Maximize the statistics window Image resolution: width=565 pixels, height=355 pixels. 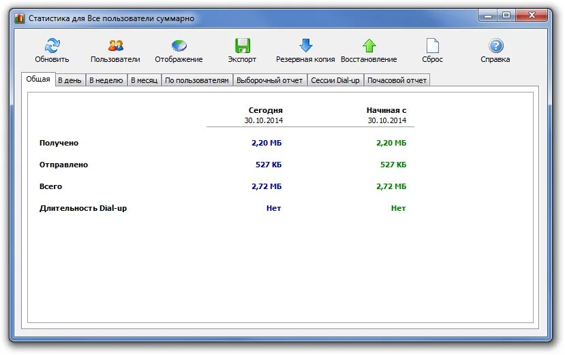point(506,16)
